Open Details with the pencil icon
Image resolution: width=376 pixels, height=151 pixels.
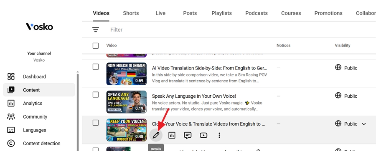(156, 135)
